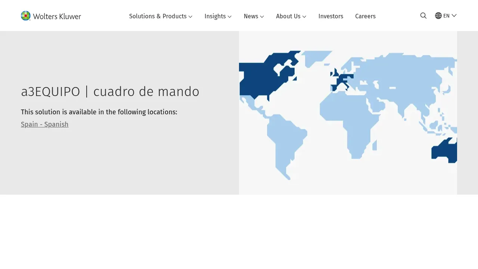Expand the News menu
The image size is (478, 269).
coord(254,16)
